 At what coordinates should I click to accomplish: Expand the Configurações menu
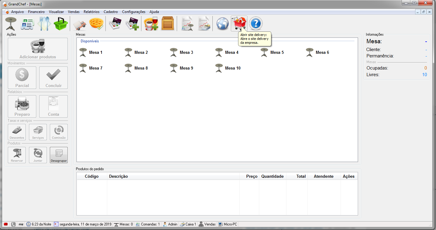coord(134,12)
